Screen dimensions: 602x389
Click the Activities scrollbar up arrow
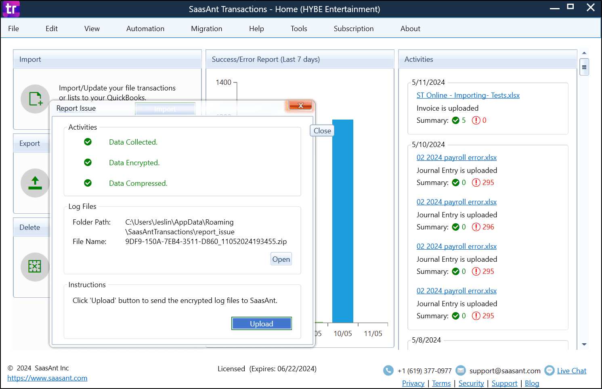point(584,53)
